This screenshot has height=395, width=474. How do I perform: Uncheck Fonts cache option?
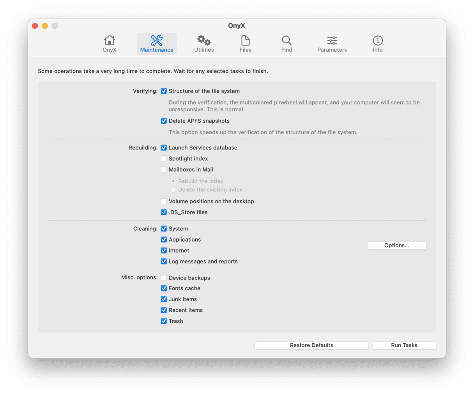(x=164, y=288)
